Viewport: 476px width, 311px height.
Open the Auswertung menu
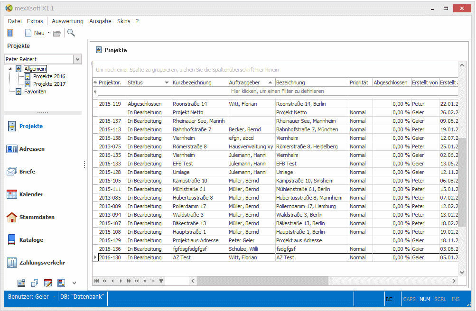pos(67,21)
